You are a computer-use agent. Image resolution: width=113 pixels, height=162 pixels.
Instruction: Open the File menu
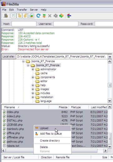[x=4, y=10]
